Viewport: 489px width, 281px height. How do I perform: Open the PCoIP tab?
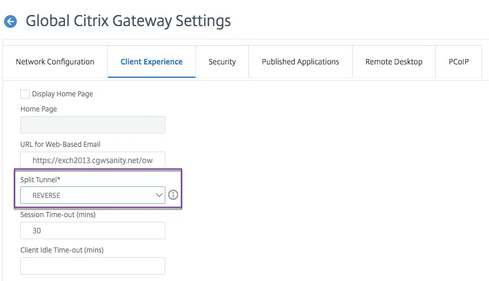tap(458, 62)
